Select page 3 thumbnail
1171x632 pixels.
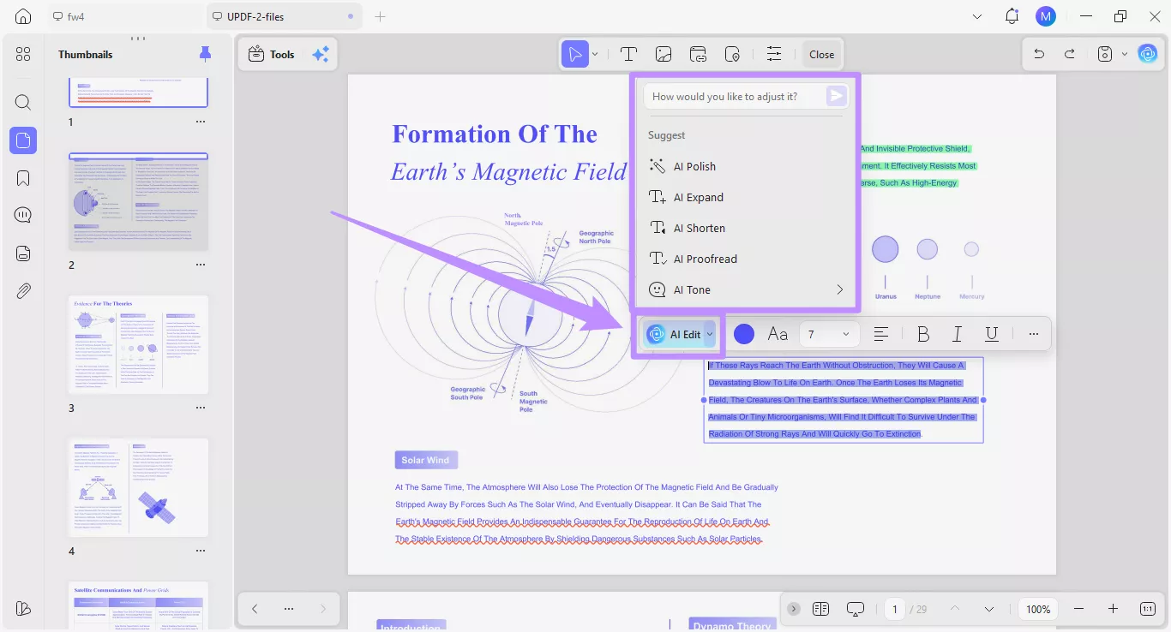(x=138, y=344)
